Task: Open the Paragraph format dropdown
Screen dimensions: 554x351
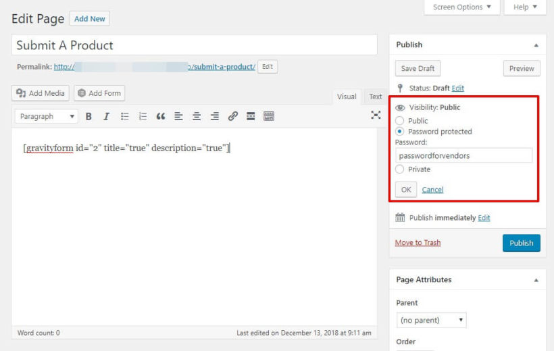Action: pos(47,116)
